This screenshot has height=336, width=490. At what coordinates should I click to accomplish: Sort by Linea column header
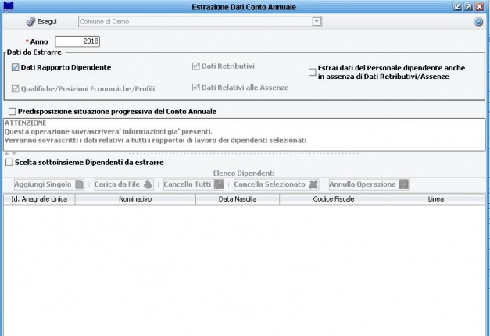pyautogui.click(x=436, y=199)
